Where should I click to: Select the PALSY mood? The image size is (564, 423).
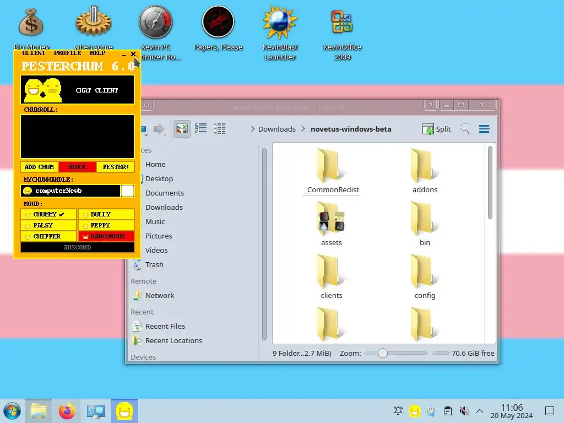click(x=48, y=225)
